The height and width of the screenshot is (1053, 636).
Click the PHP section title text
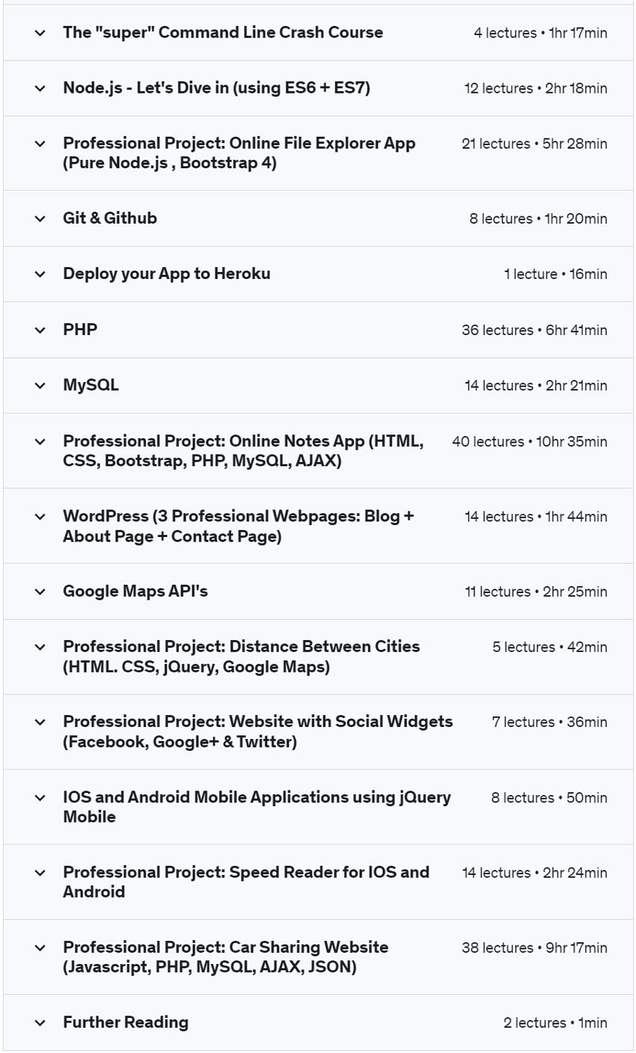pos(80,329)
